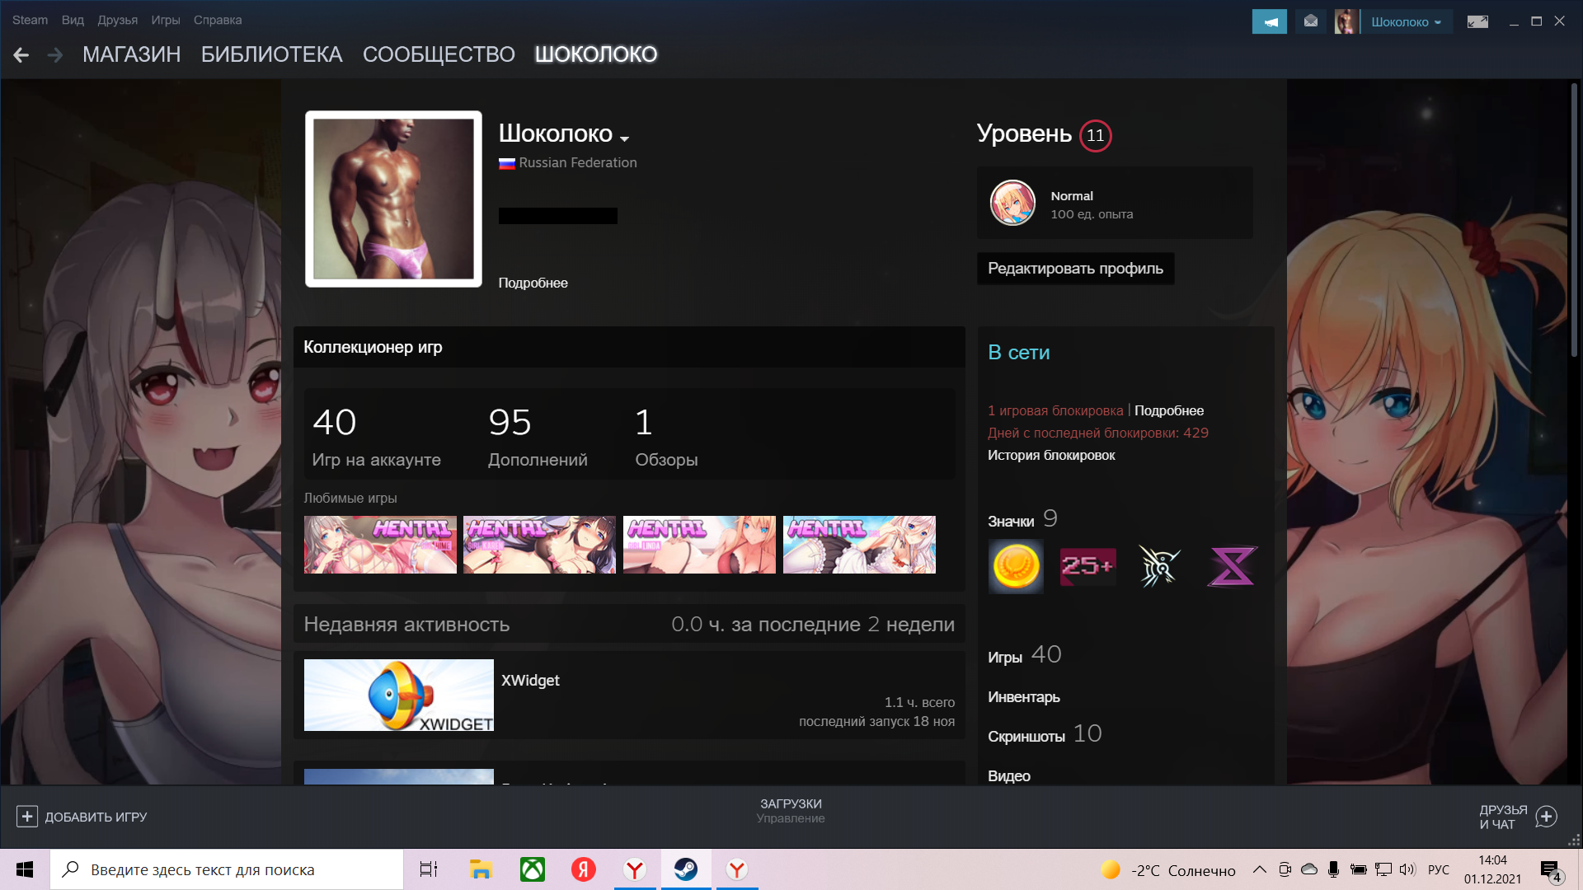Open История блокировок link
The height and width of the screenshot is (890, 1583).
[1051, 455]
